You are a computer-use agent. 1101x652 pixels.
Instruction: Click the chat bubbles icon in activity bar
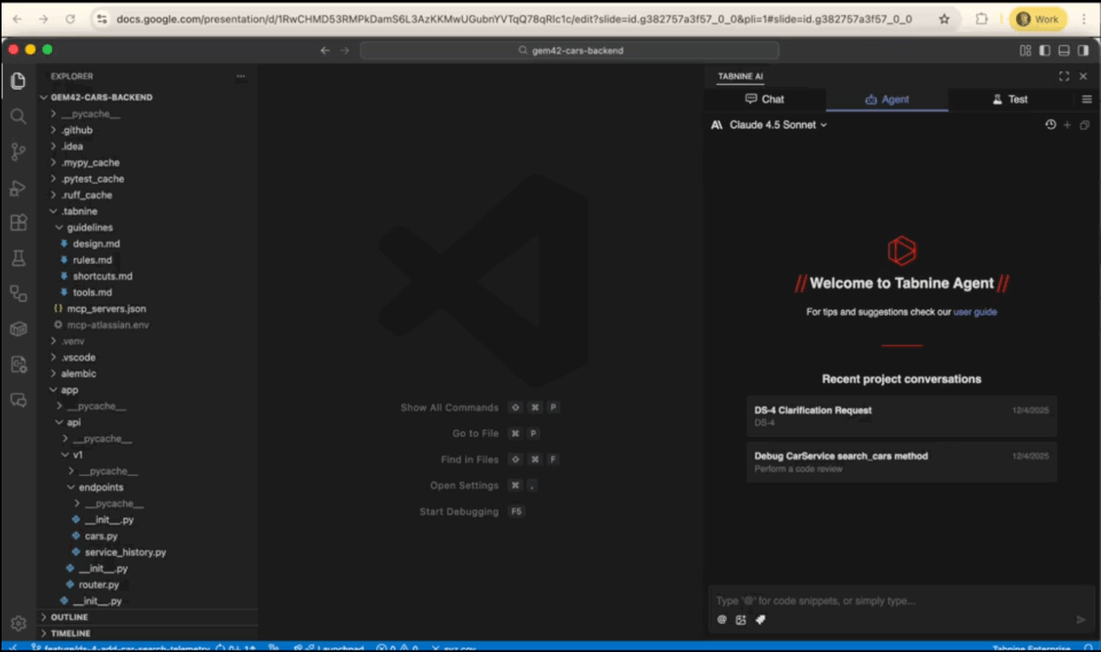coord(18,400)
